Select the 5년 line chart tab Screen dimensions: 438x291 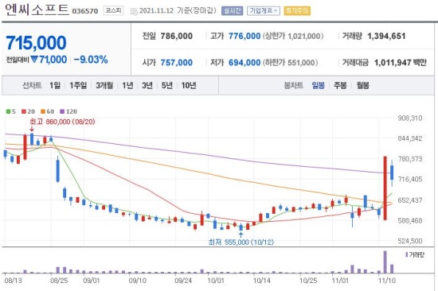click(166, 85)
